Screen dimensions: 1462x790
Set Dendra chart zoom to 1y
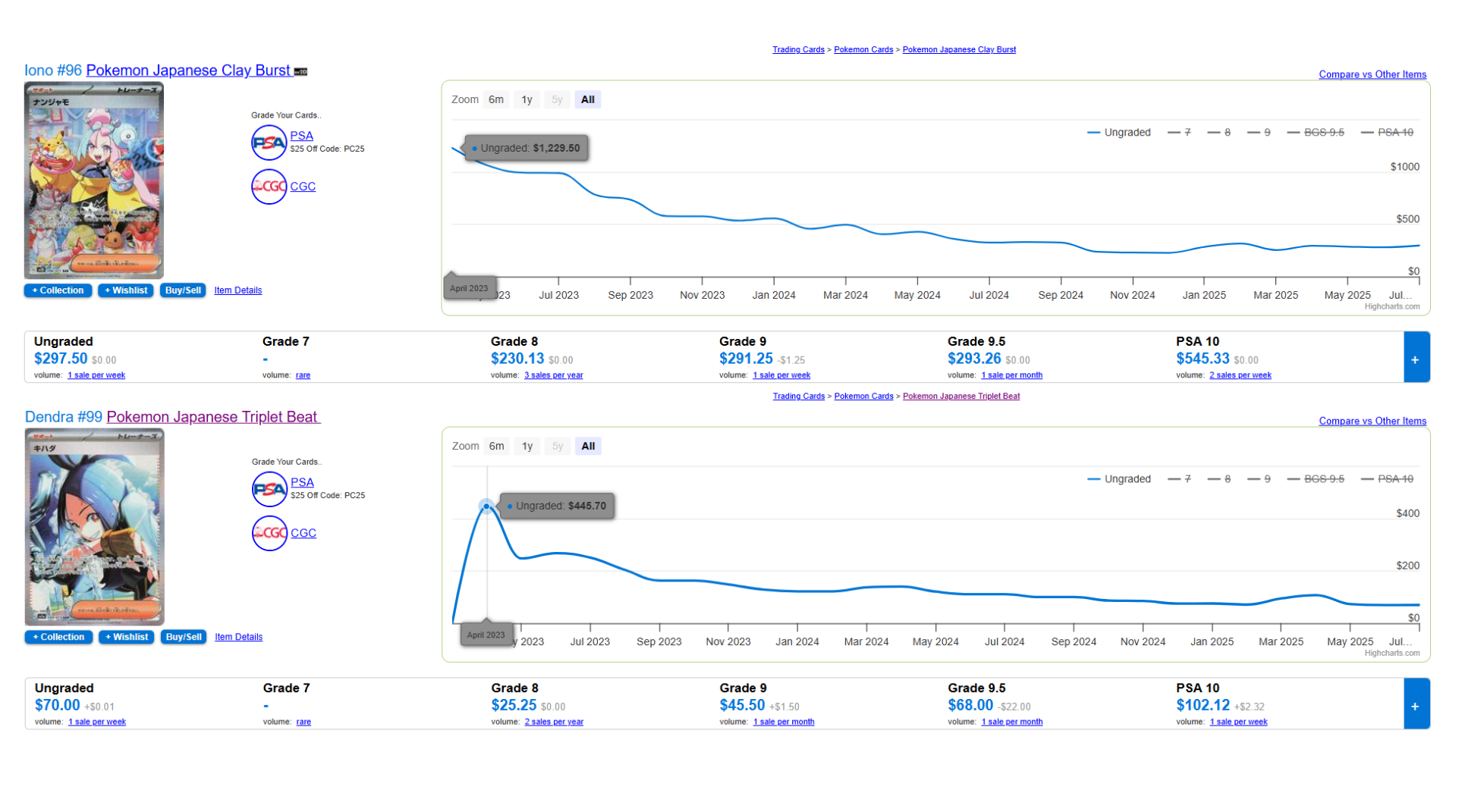click(527, 447)
